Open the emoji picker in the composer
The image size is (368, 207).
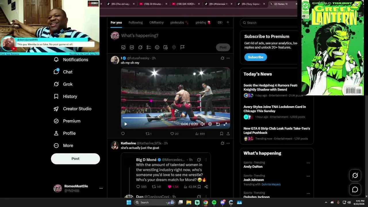coord(157,47)
